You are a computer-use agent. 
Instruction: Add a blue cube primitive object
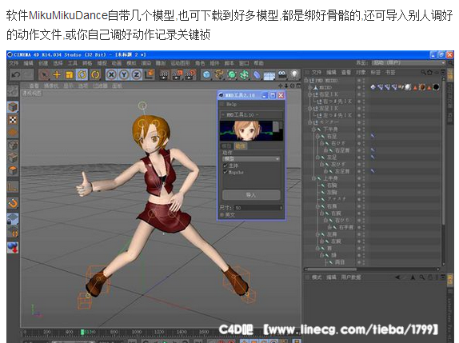206,75
